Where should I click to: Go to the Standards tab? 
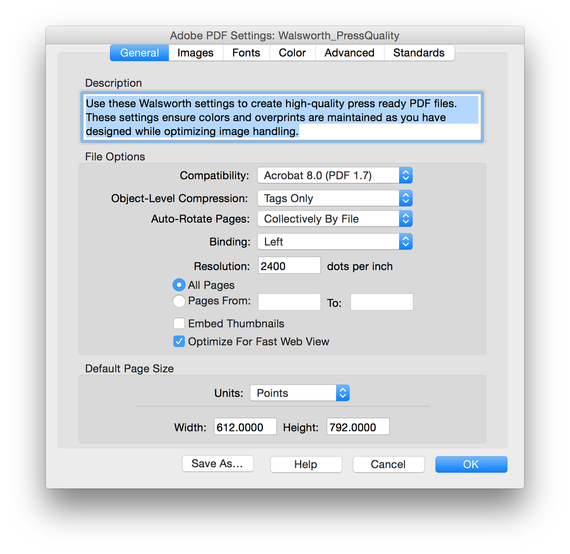(419, 53)
